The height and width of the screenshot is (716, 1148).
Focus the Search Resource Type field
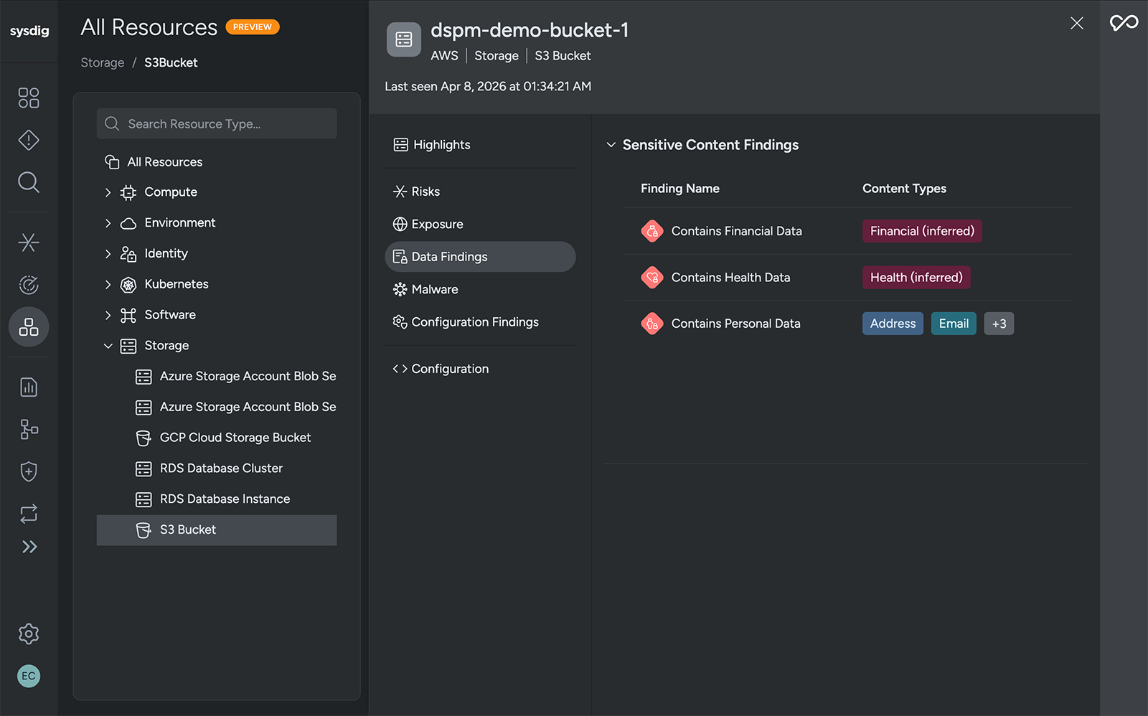(217, 123)
